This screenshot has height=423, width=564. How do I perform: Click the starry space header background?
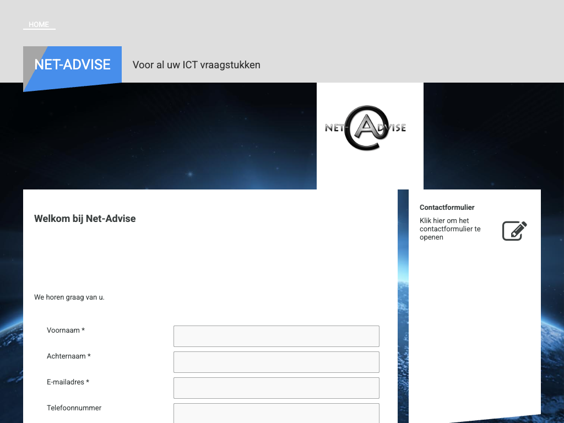pyautogui.click(x=165, y=138)
